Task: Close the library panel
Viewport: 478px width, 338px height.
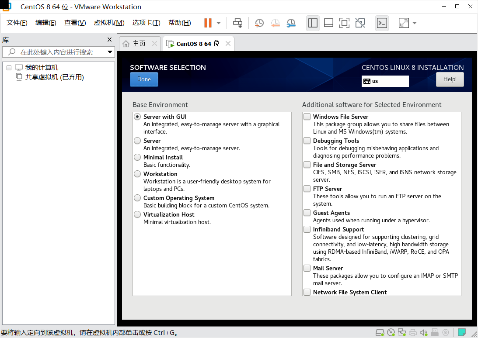Action: pos(110,40)
